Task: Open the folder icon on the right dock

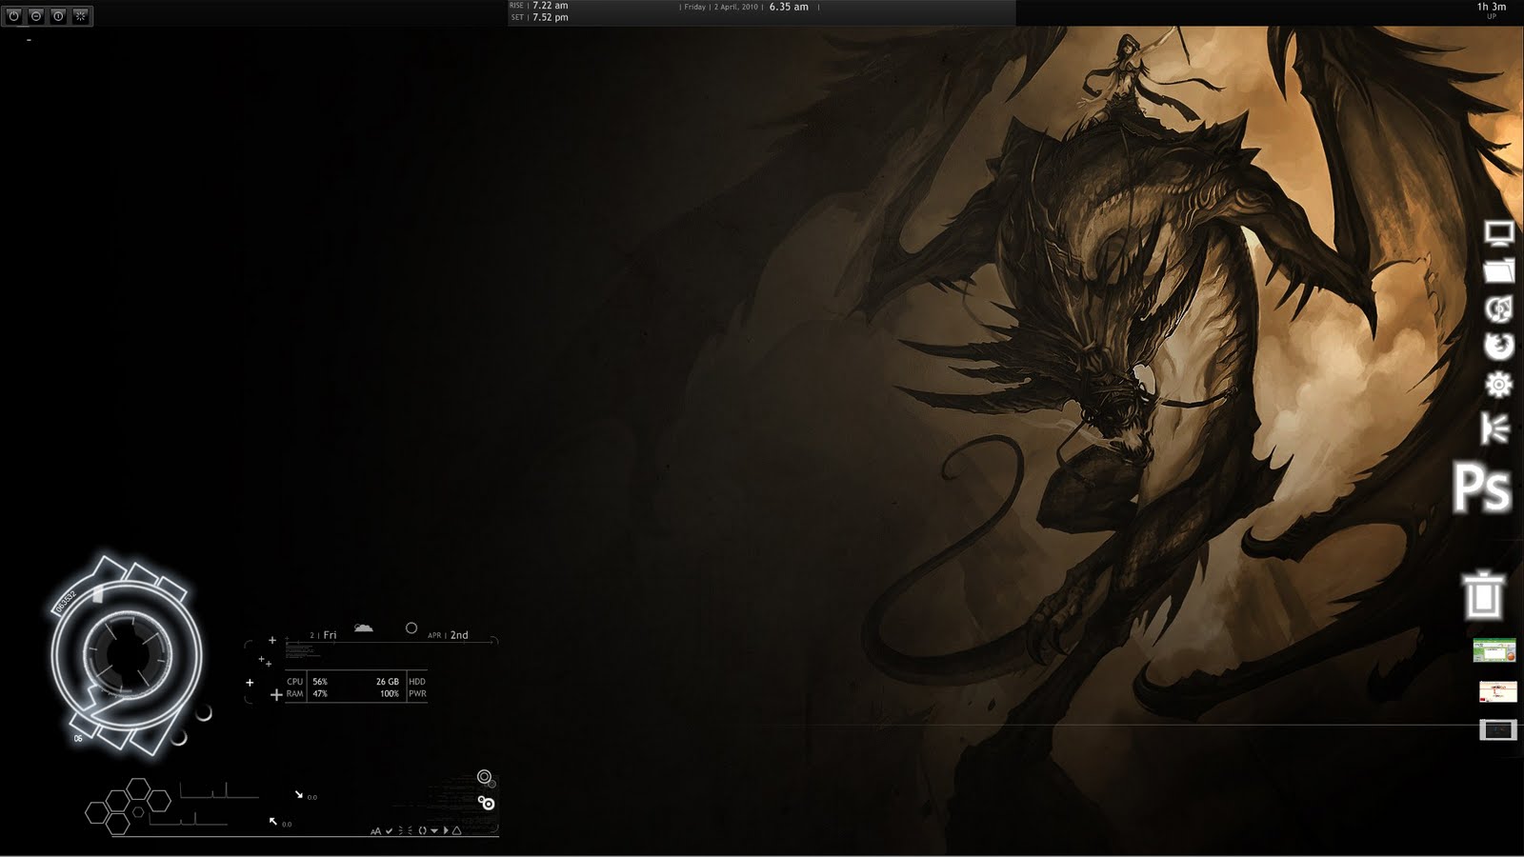Action: point(1498,271)
